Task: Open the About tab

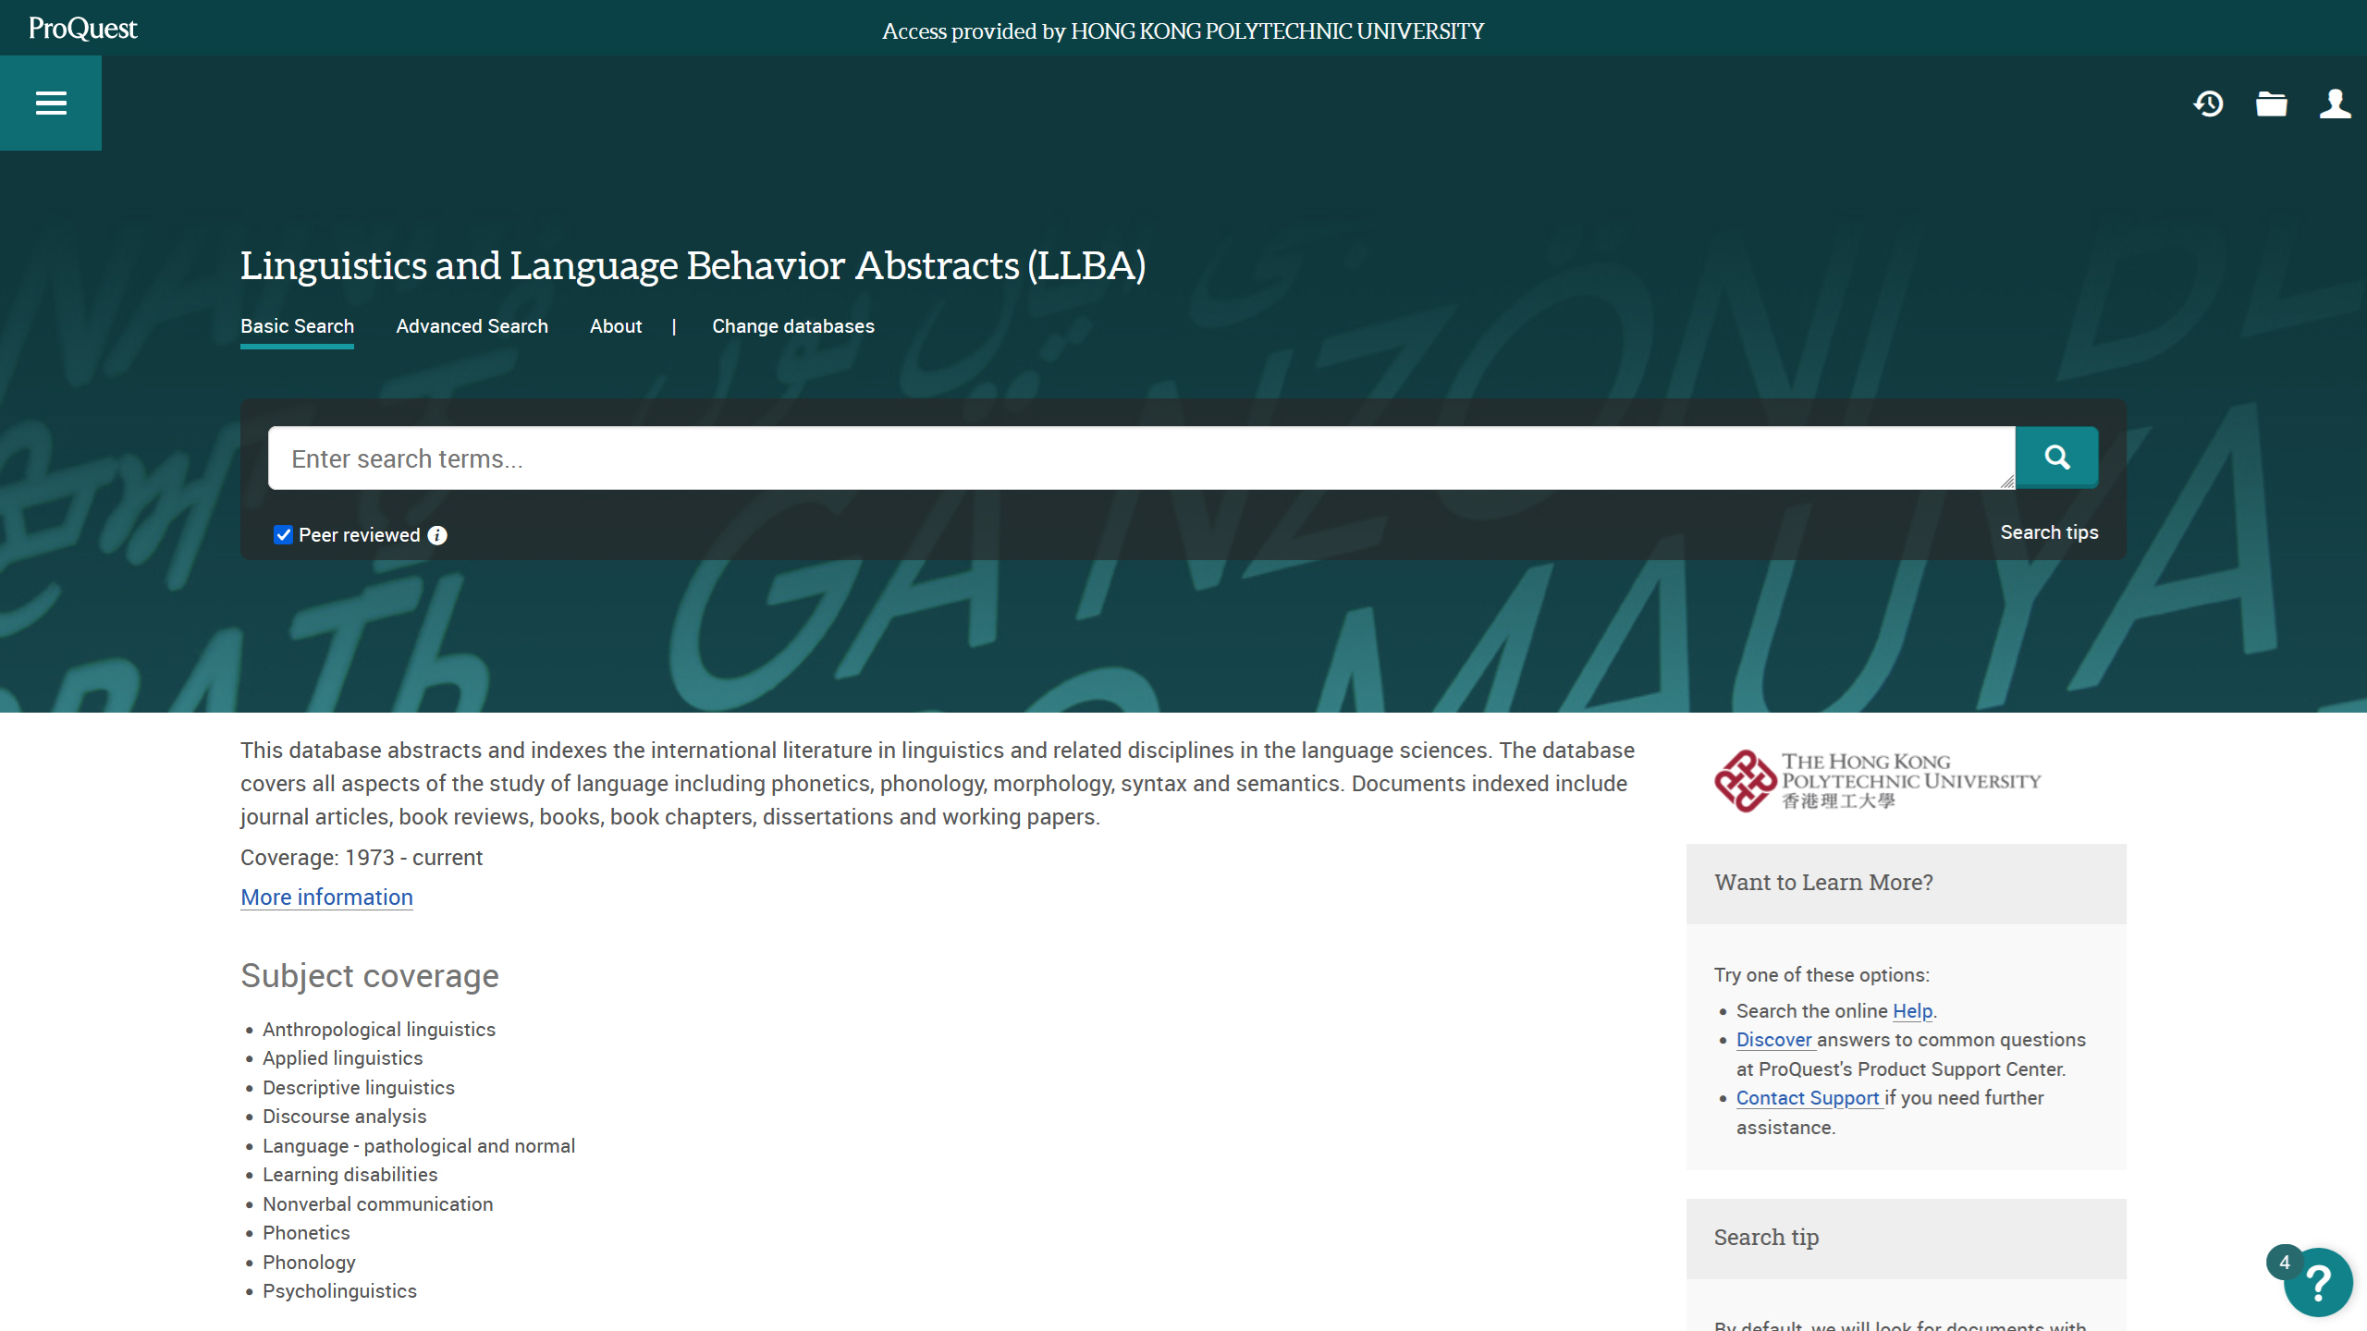Action: click(x=616, y=326)
